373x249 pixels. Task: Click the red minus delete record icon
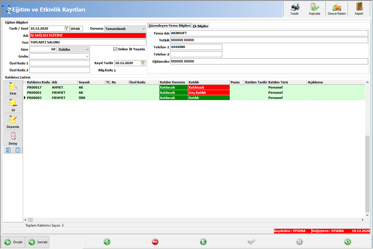pos(155,242)
